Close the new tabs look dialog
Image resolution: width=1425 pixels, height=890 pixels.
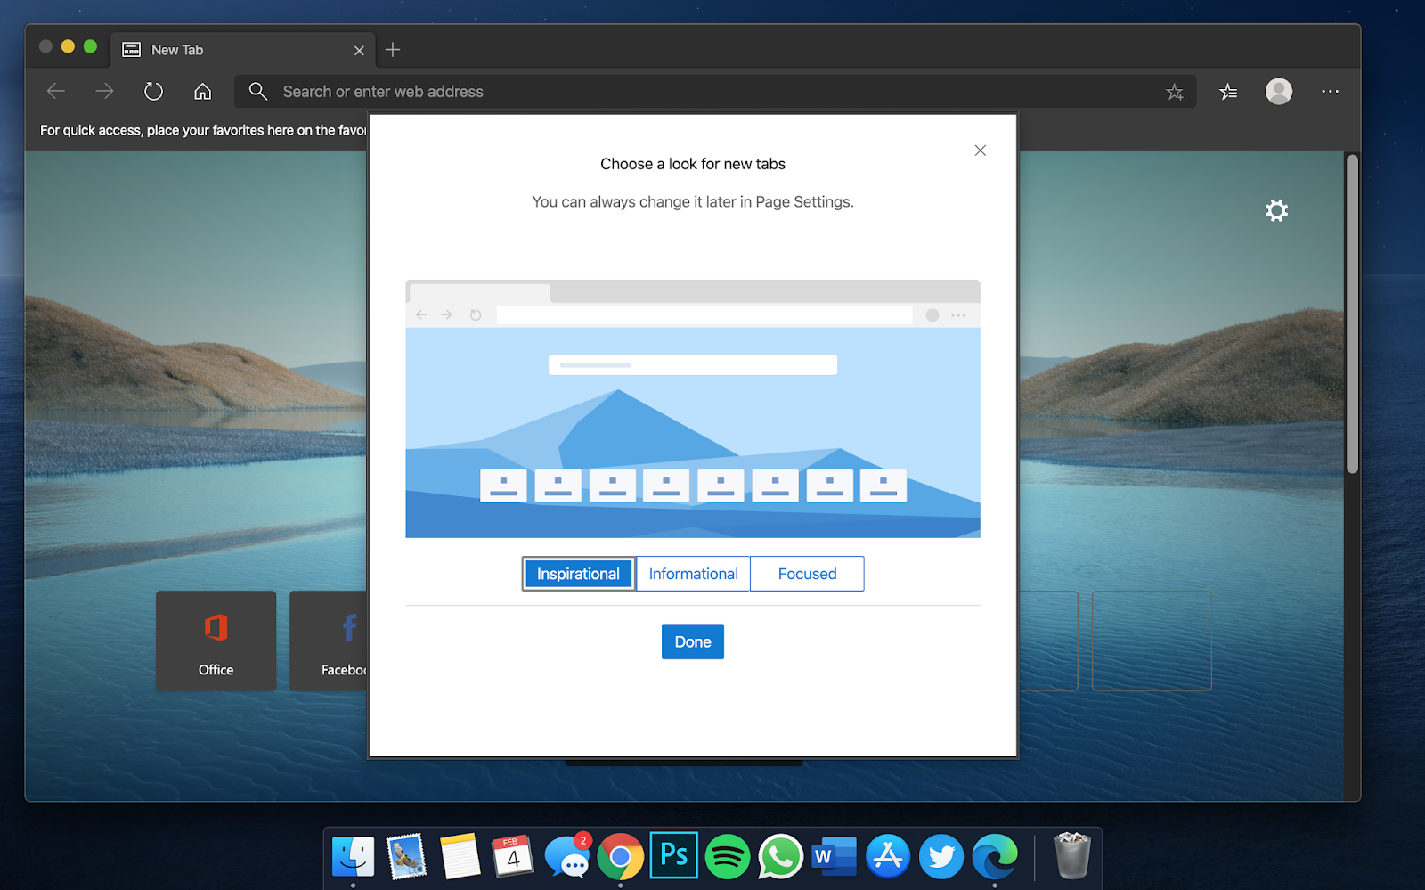point(980,150)
